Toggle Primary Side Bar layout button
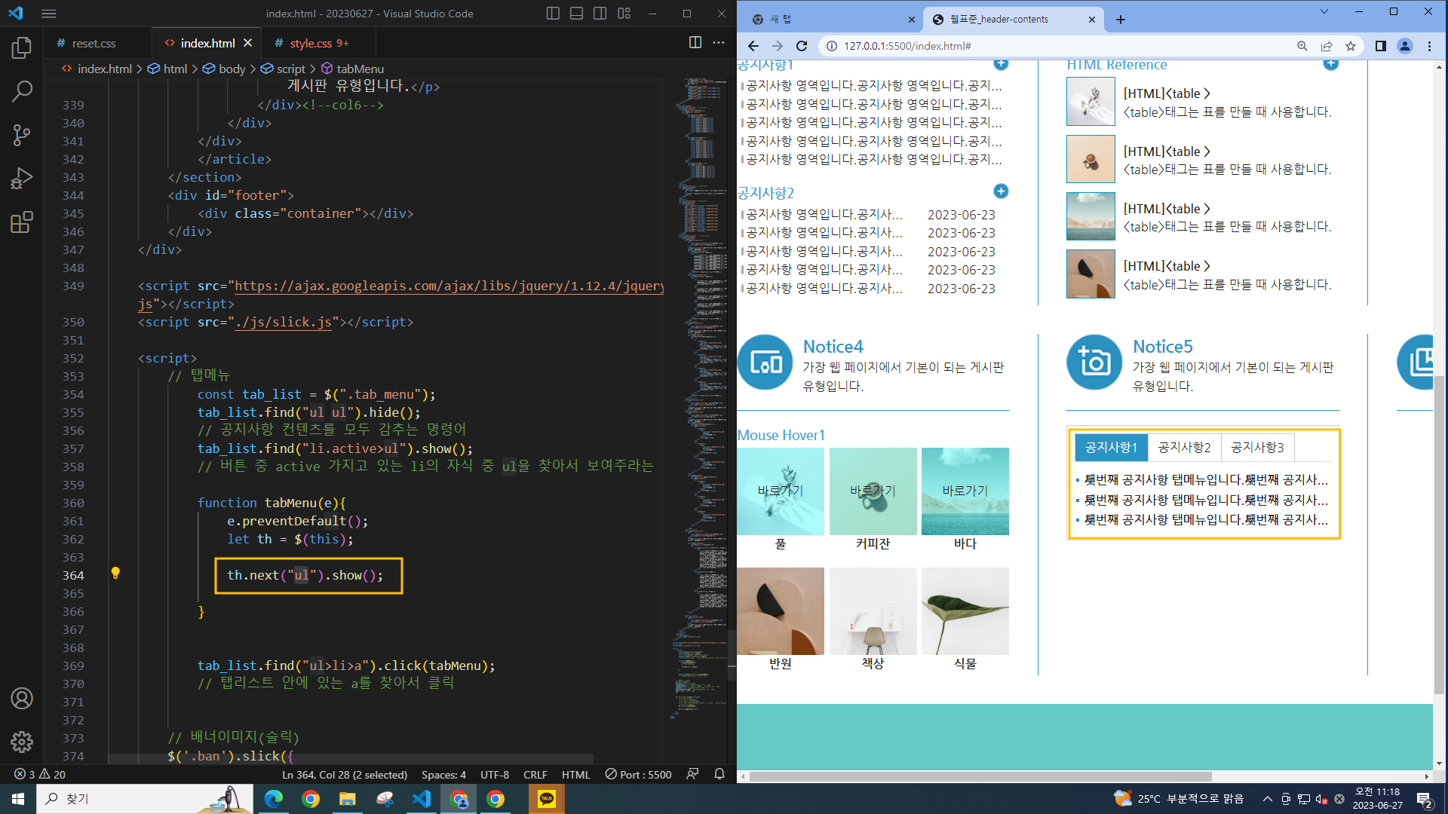Viewport: 1448px width, 814px height. click(553, 14)
